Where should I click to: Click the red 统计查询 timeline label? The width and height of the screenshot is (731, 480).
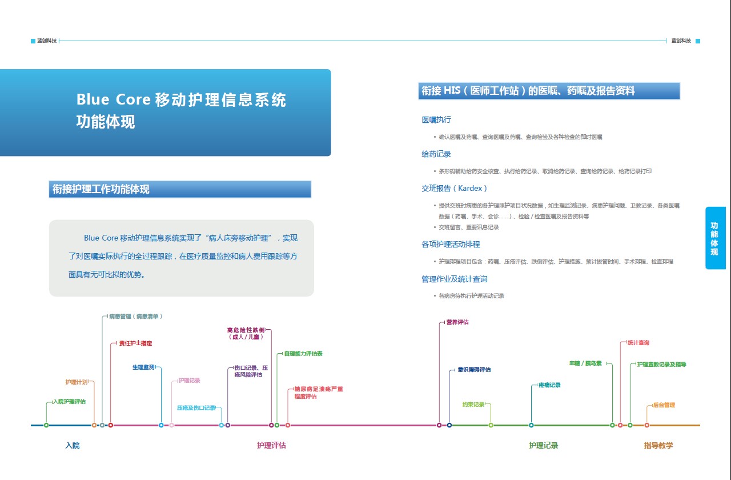[638, 343]
